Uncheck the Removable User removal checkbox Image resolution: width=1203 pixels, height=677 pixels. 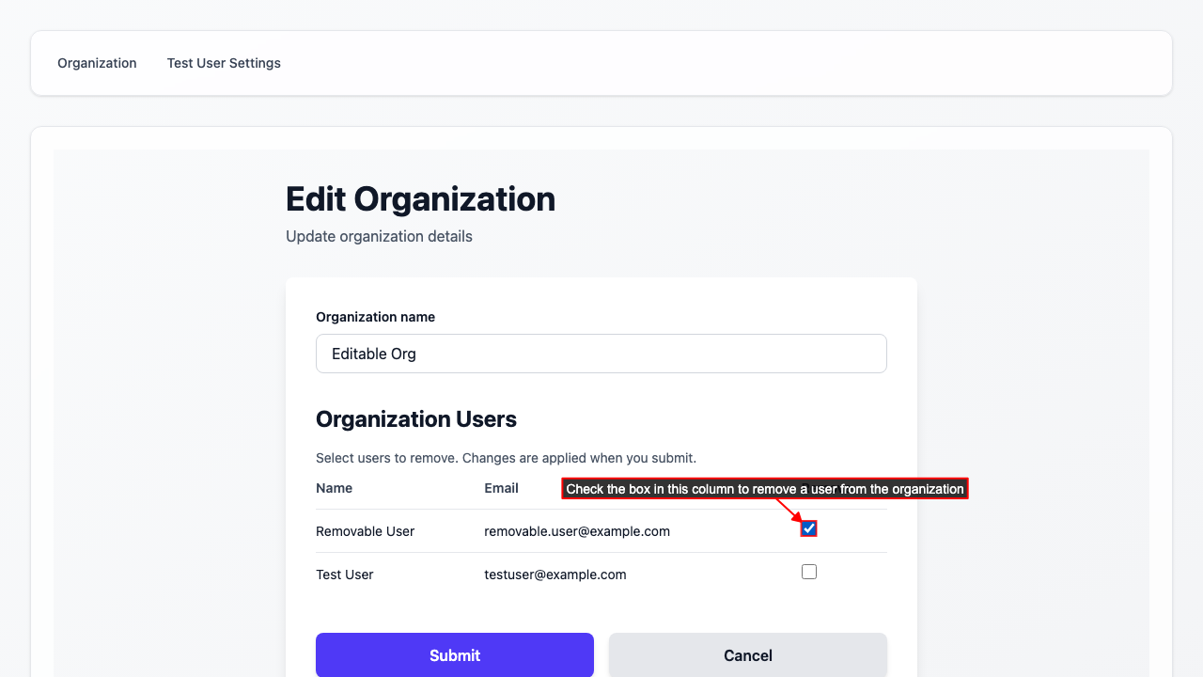[x=809, y=528]
